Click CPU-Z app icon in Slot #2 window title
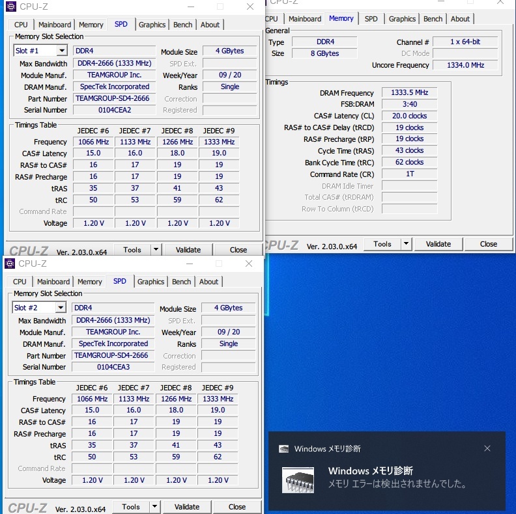Viewport: 516px width, 514px height. click(x=10, y=264)
